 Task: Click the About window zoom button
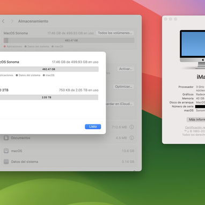[x=175, y=19]
